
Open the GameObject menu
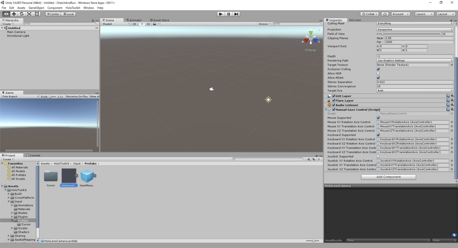[x=36, y=8]
